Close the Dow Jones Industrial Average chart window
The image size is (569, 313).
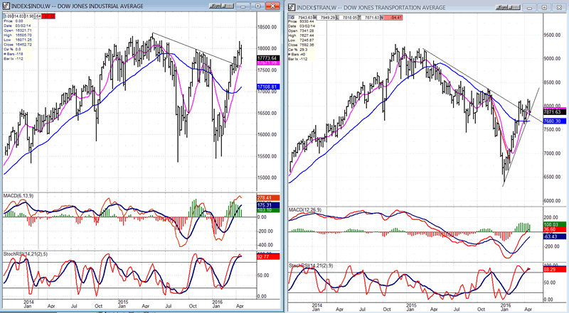pos(272,6)
